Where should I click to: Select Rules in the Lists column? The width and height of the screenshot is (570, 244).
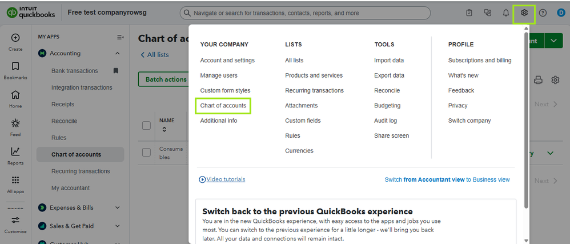292,135
